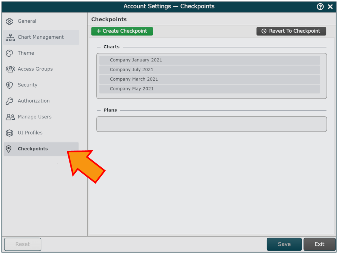
Task: Click the Access Groups people icon
Action: click(x=10, y=69)
